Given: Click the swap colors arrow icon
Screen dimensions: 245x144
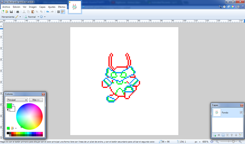Looking at the screenshot, I should 13,105.
